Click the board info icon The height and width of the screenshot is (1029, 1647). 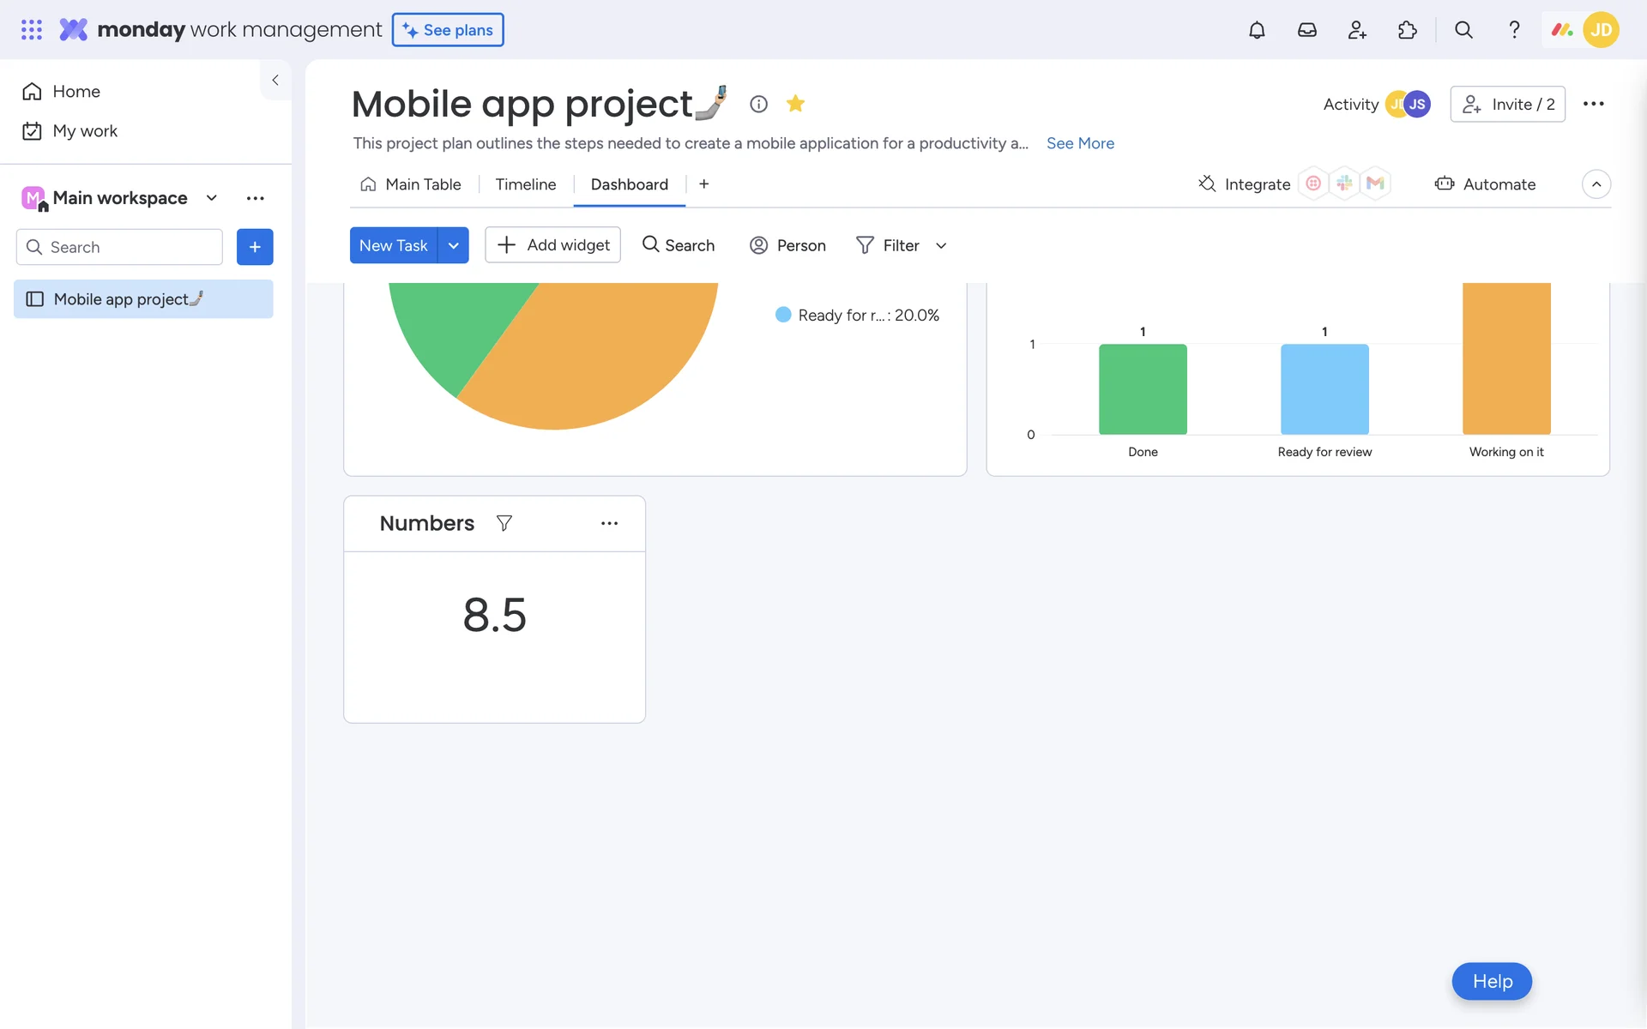click(758, 104)
